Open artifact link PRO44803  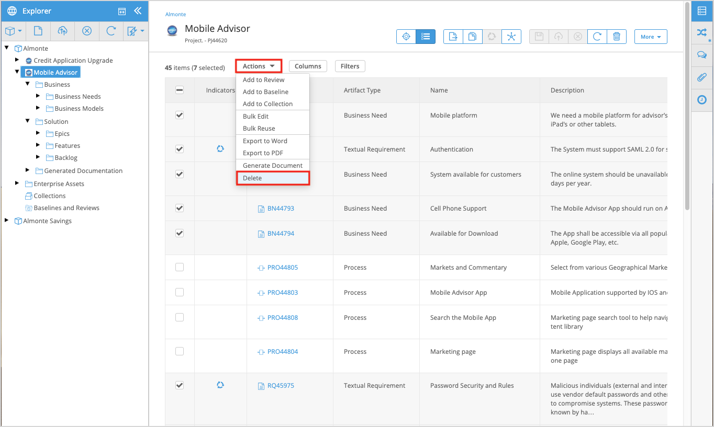tap(283, 292)
